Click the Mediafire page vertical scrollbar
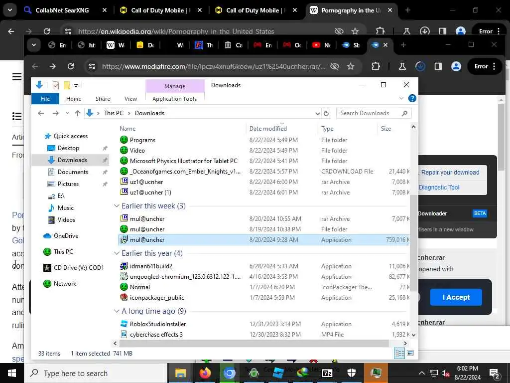Screen dimensions: 510x383 [501, 137]
